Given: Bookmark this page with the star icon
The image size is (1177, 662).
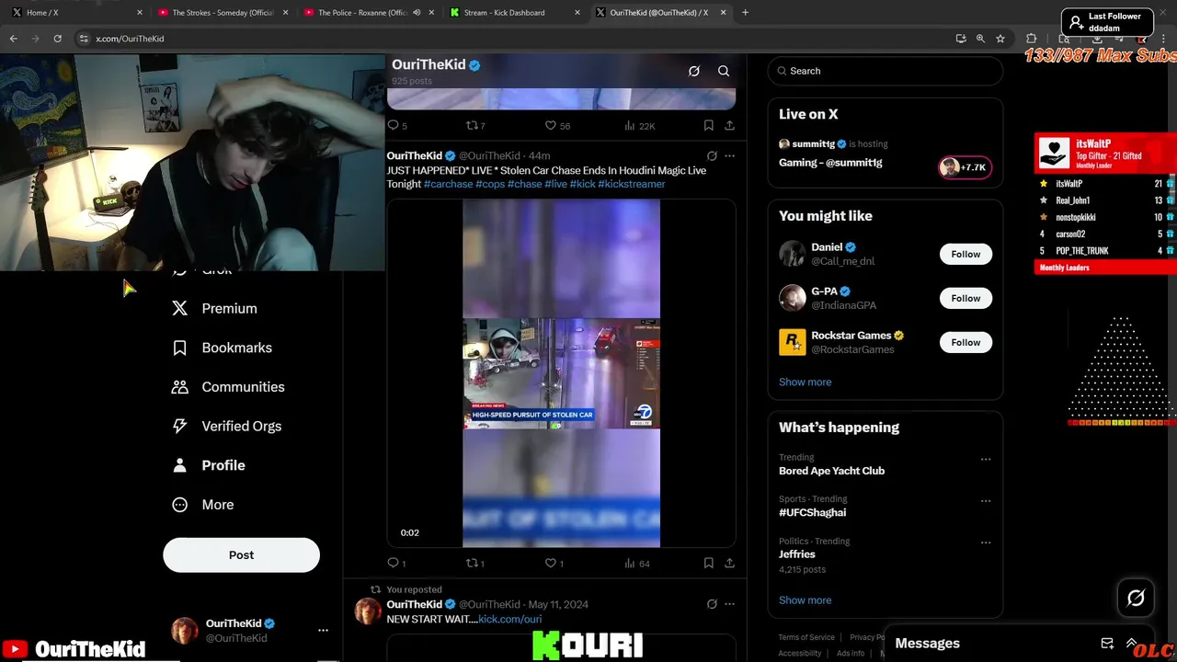Looking at the screenshot, I should point(1000,39).
